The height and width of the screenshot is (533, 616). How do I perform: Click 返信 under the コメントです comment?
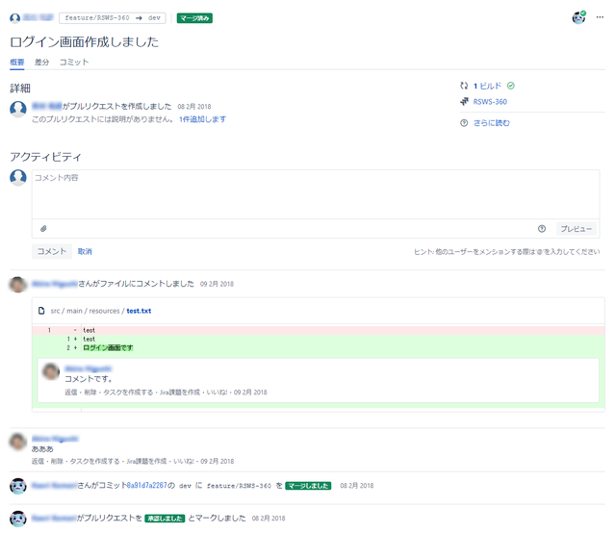click(x=70, y=392)
